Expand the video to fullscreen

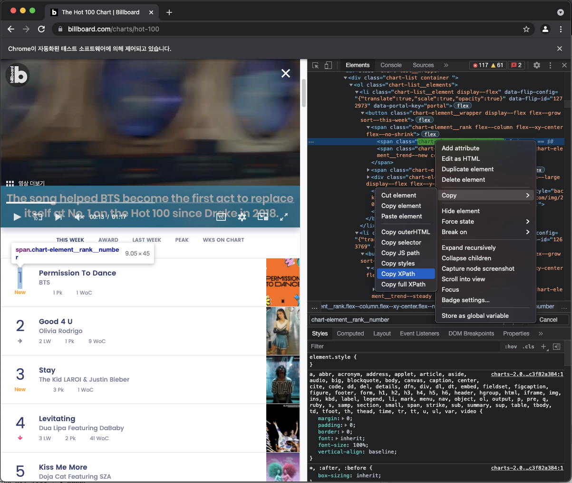tap(284, 217)
